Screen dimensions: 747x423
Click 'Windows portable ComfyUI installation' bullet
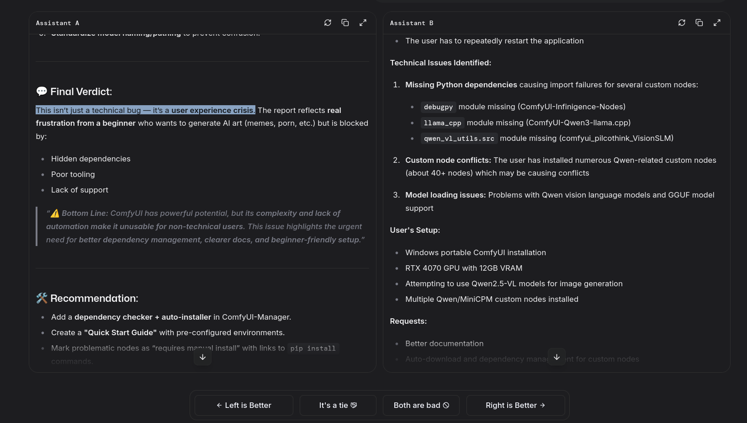pyautogui.click(x=476, y=252)
